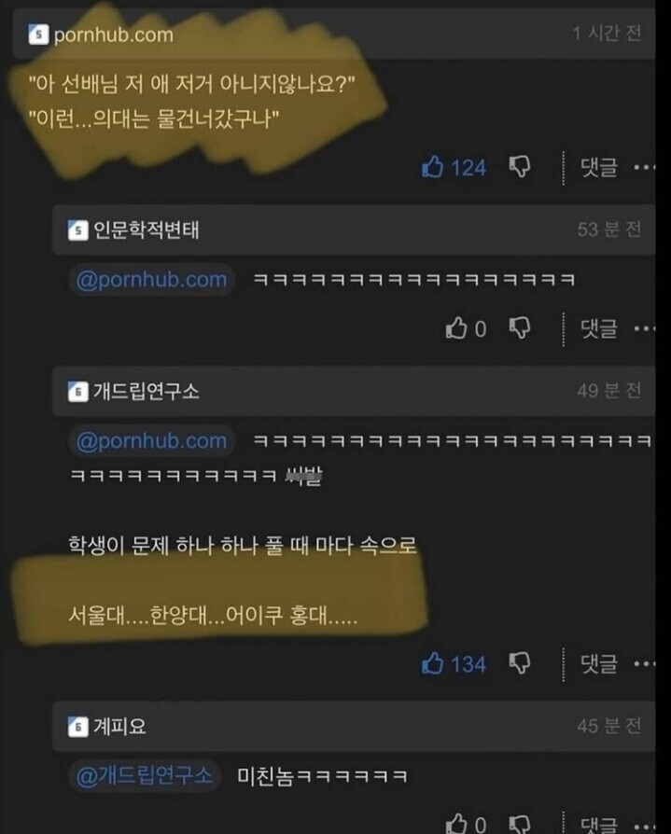Open @개드립연구소 mention in 계피요's reply
This screenshot has width=671, height=834.
145,776
